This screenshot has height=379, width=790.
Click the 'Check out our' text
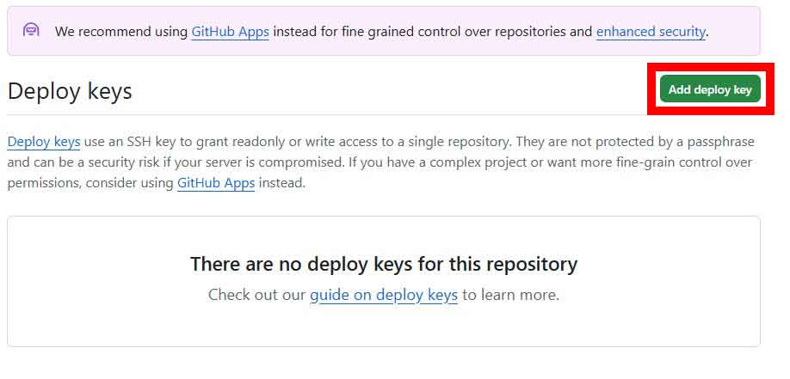257,295
